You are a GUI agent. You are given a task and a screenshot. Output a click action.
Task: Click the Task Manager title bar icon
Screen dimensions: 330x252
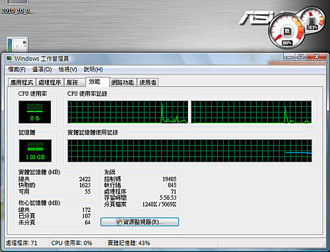(9, 59)
